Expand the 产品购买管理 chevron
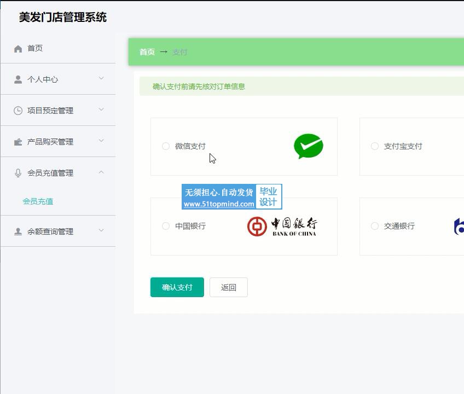This screenshot has height=394, width=464. [101, 141]
